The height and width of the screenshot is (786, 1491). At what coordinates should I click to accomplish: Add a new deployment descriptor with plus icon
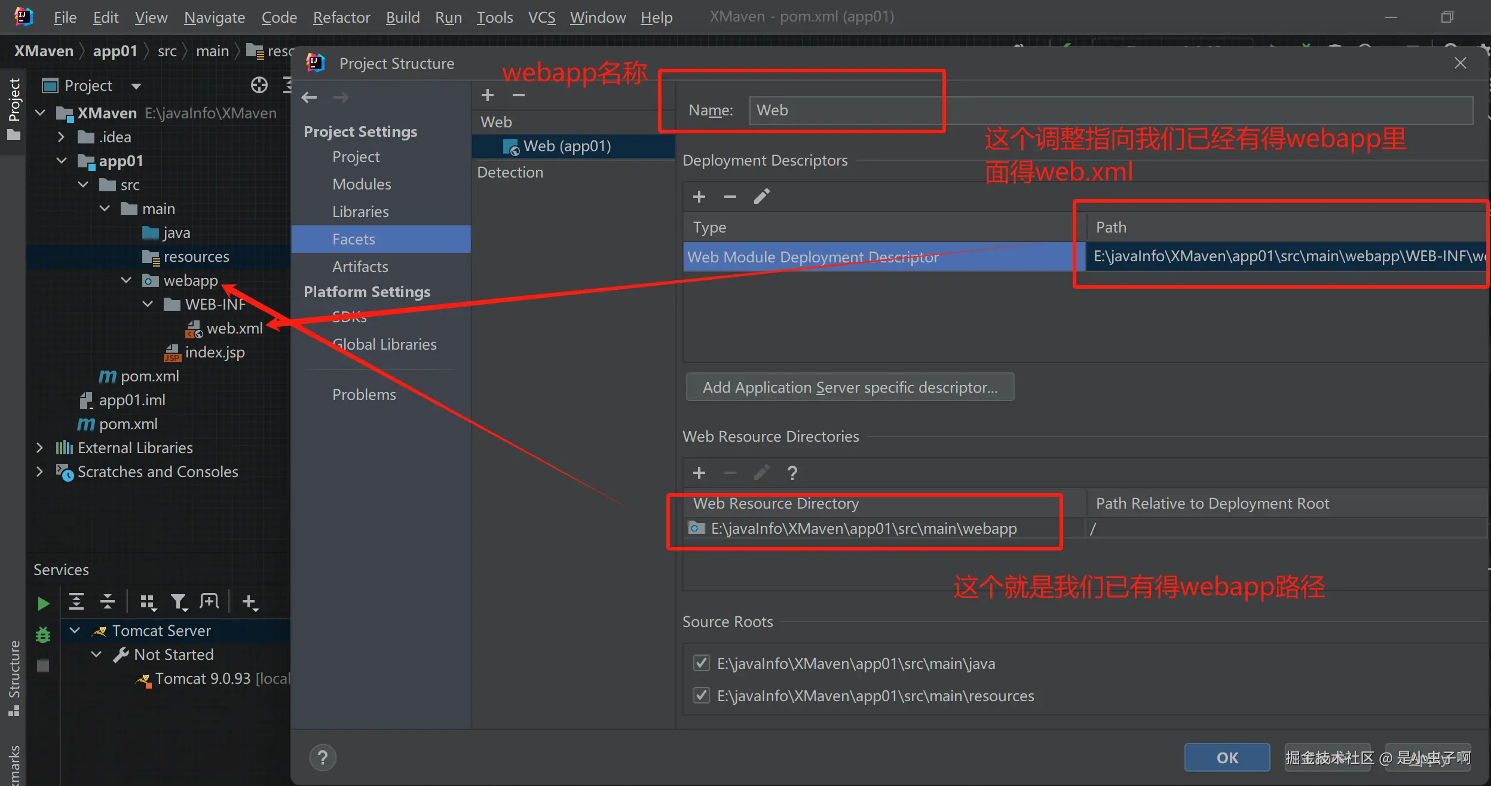699,197
